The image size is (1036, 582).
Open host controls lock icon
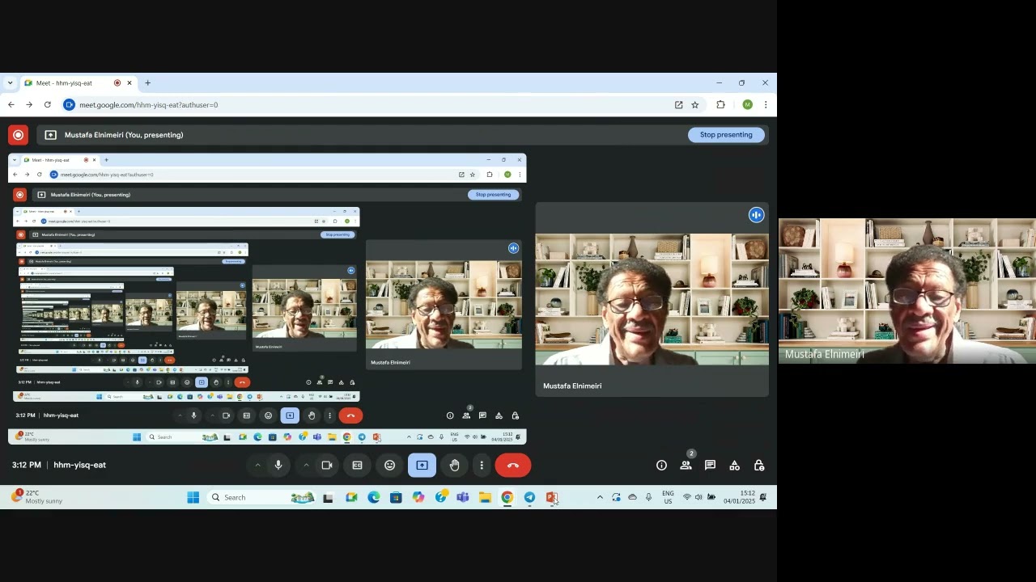click(759, 466)
